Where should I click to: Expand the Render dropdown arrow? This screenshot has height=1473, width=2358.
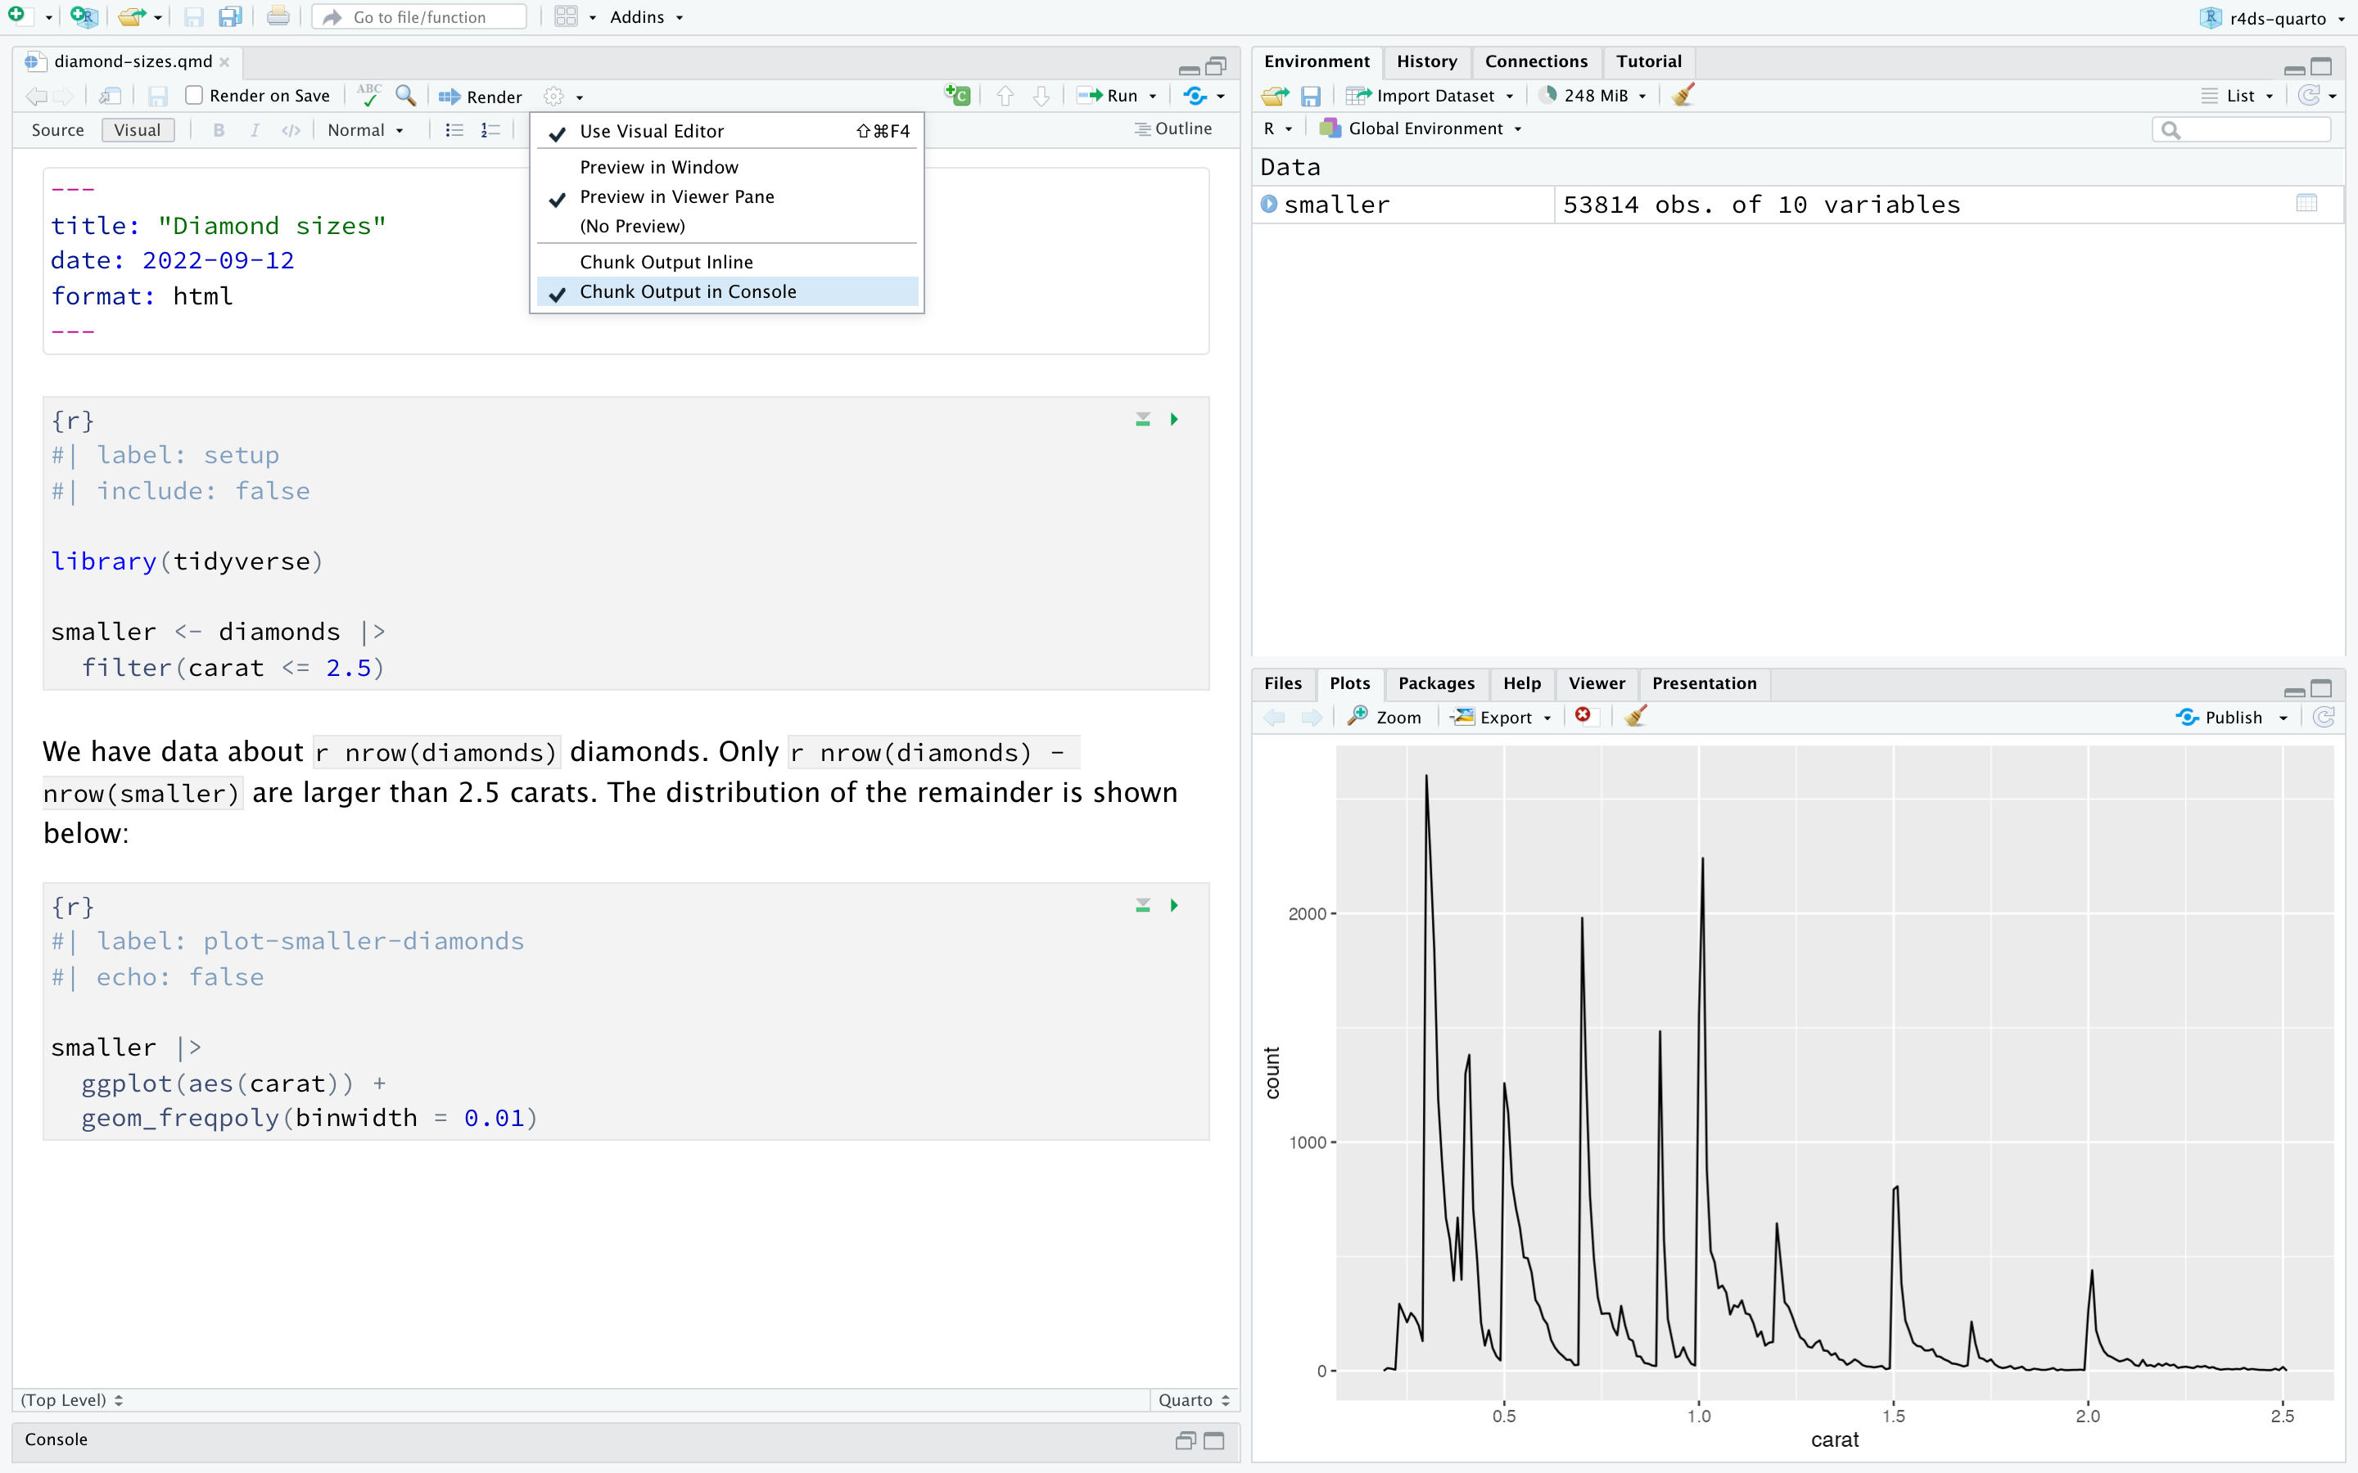coord(577,97)
